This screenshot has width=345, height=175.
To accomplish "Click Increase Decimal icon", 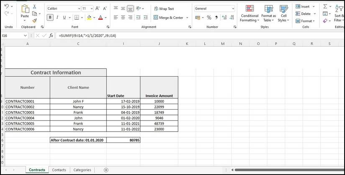I will pyautogui.click(x=224, y=17).
